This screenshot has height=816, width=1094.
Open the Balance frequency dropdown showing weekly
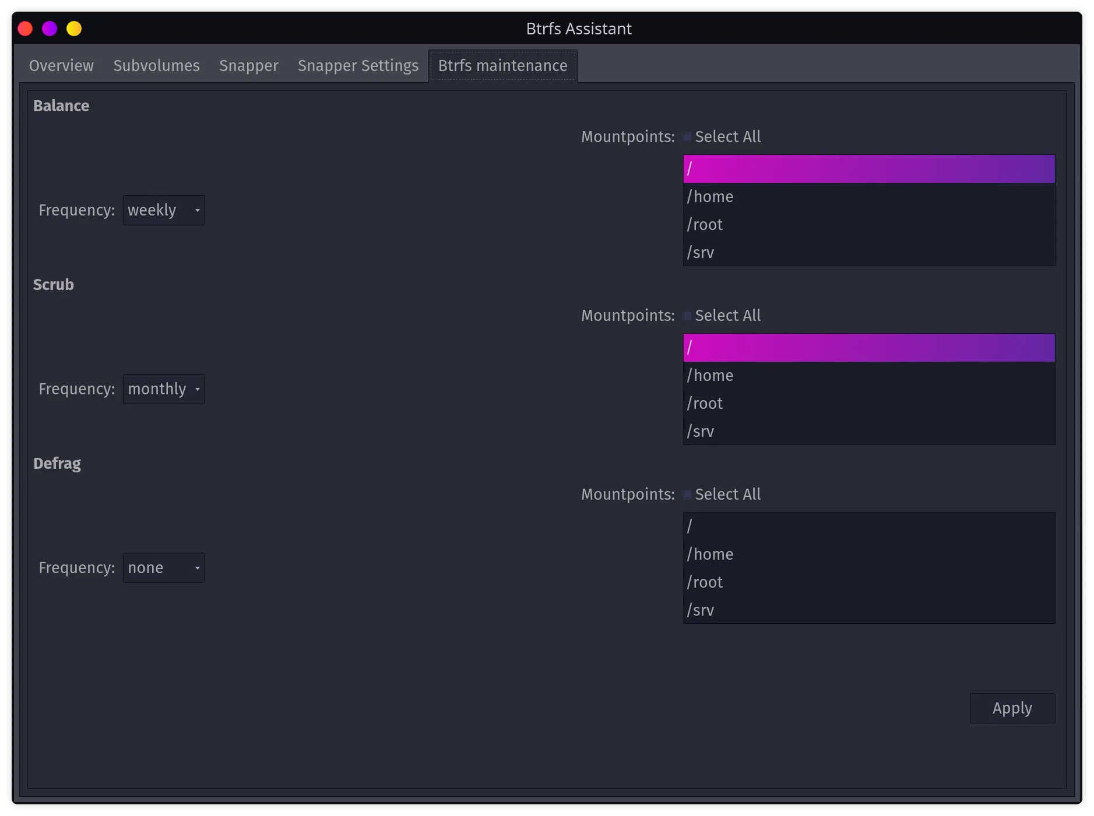164,210
